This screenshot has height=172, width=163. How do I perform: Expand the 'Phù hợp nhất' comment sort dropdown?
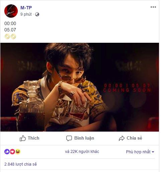point(140,152)
